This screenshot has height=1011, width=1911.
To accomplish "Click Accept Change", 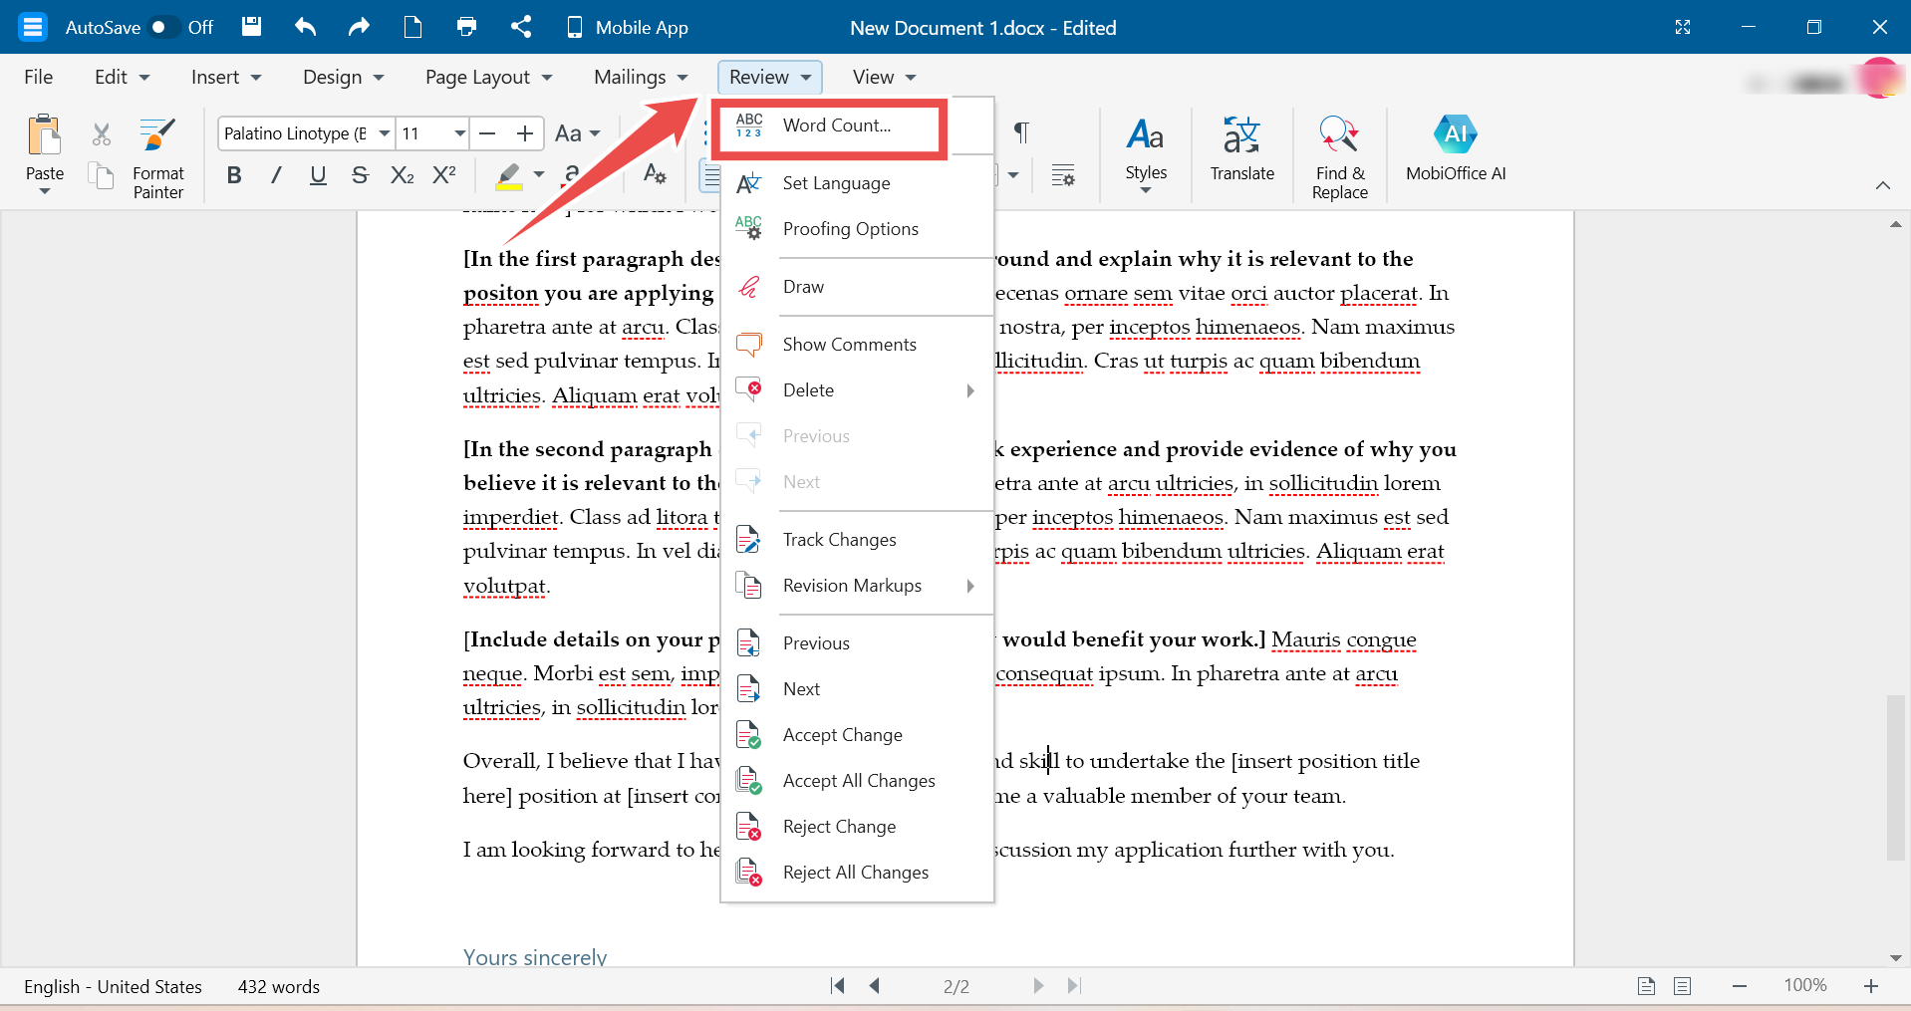I will pyautogui.click(x=857, y=735).
